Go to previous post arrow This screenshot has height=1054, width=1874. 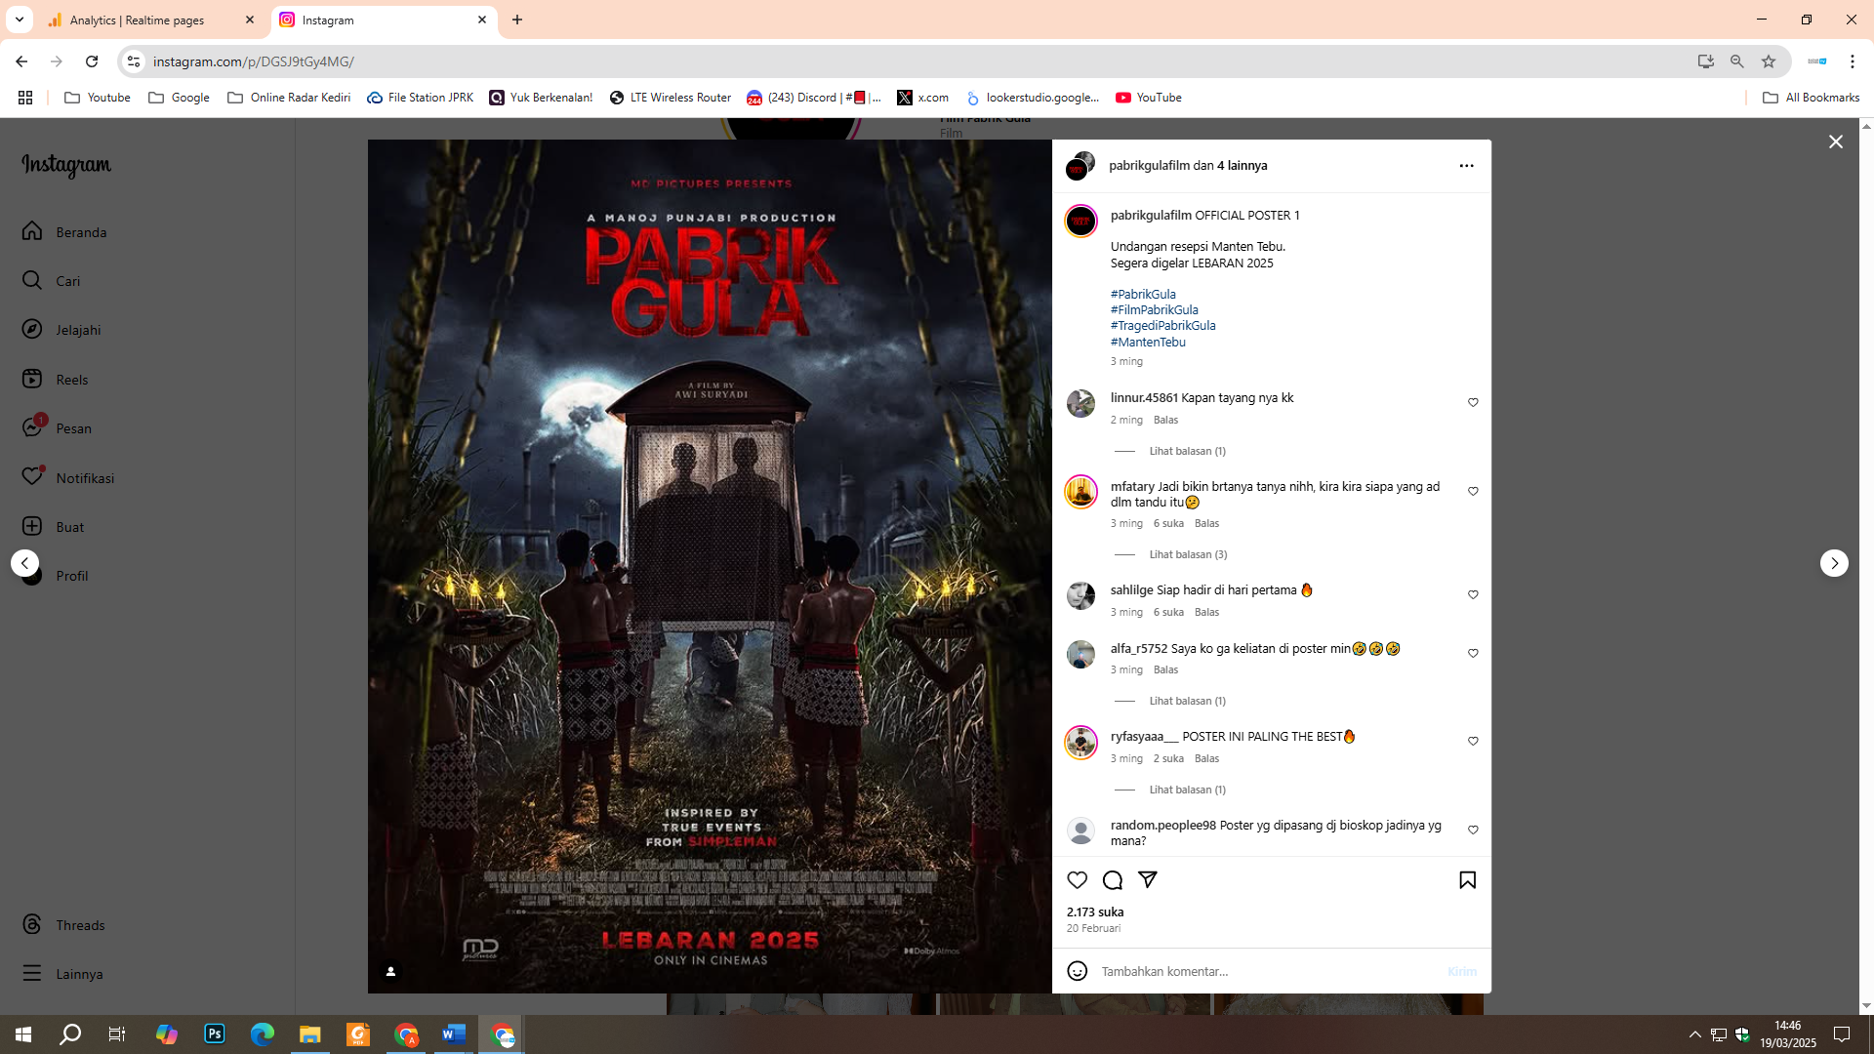pos(25,563)
